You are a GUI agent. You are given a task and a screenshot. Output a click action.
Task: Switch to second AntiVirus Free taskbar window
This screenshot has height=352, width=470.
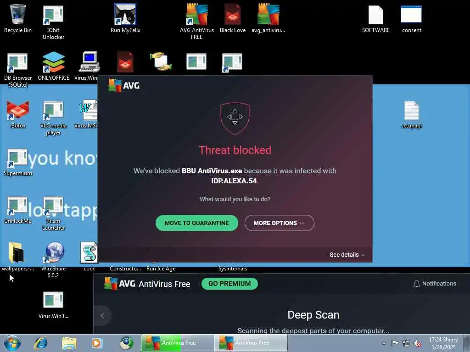tap(251, 343)
